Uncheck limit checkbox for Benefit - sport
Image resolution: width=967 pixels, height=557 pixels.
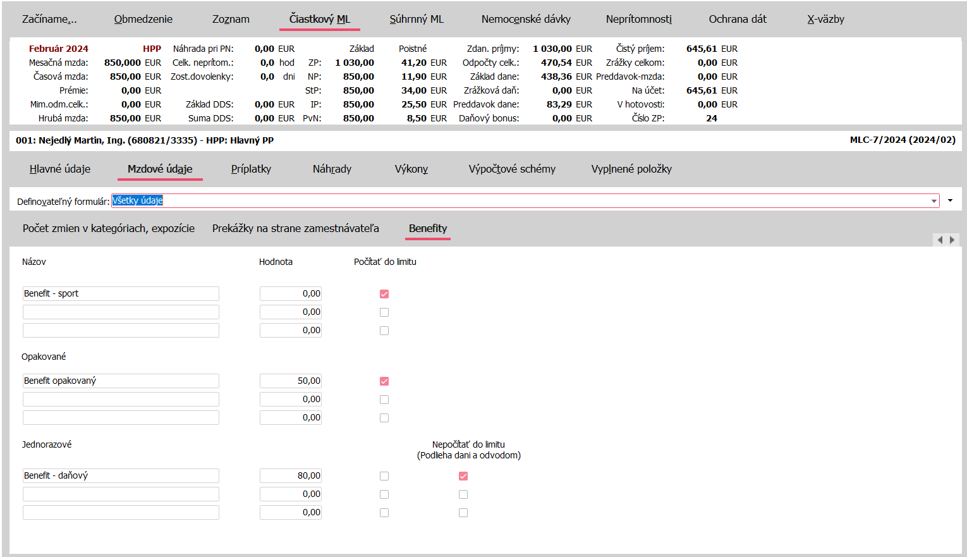click(x=384, y=294)
